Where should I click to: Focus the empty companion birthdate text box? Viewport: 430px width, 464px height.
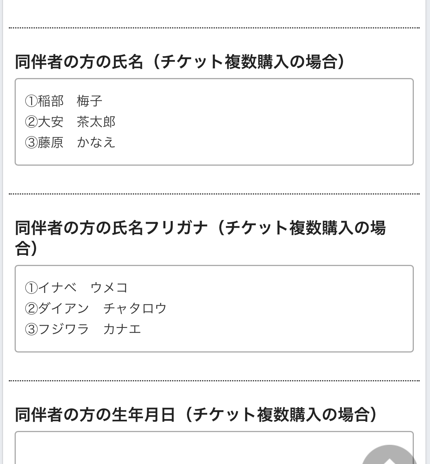214,447
